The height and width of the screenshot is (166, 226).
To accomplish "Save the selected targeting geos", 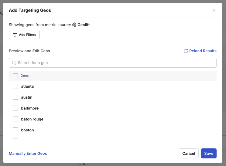I will pos(209,154).
